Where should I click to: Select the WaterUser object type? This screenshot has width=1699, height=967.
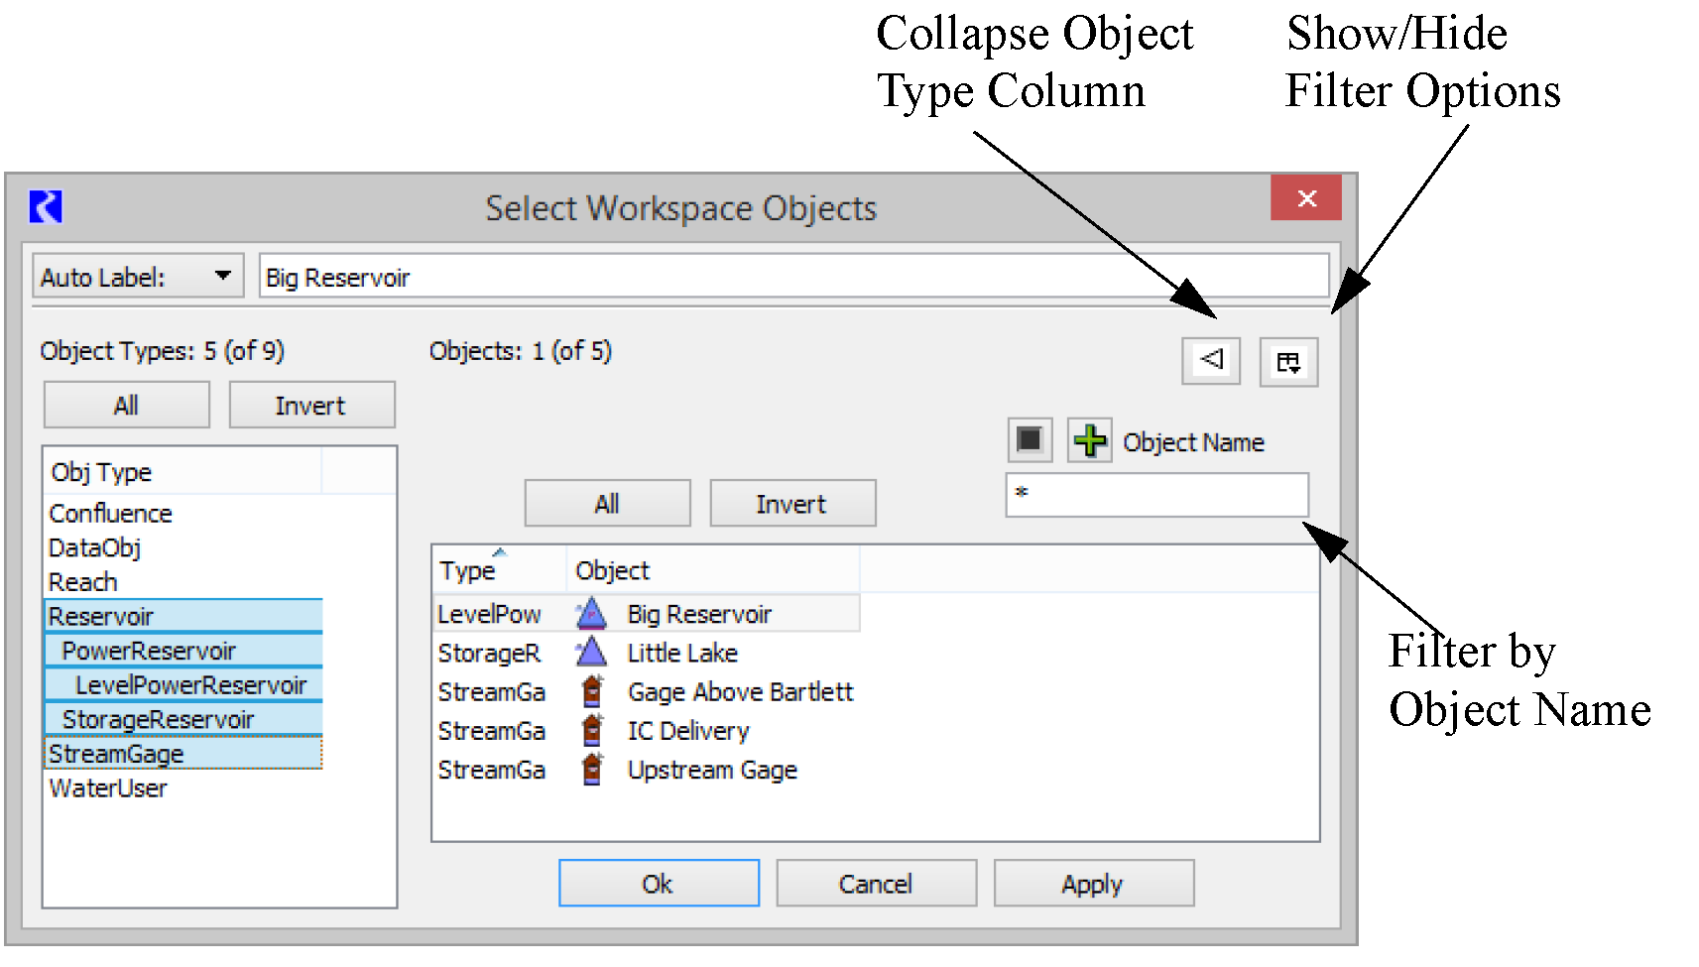pyautogui.click(x=108, y=788)
